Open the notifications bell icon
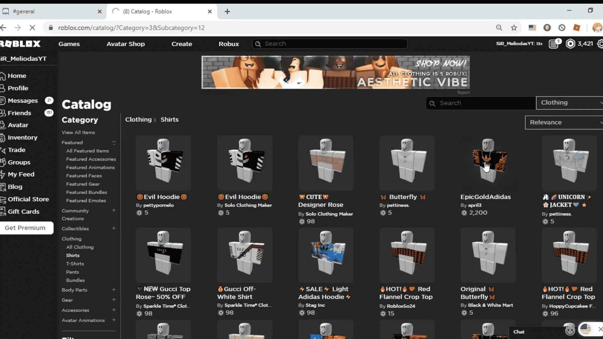 (x=556, y=44)
